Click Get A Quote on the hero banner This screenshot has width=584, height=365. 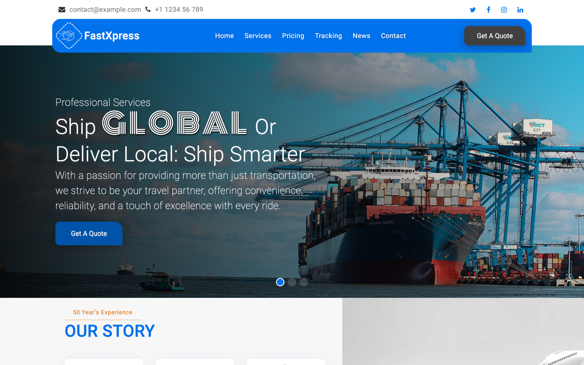coord(89,233)
